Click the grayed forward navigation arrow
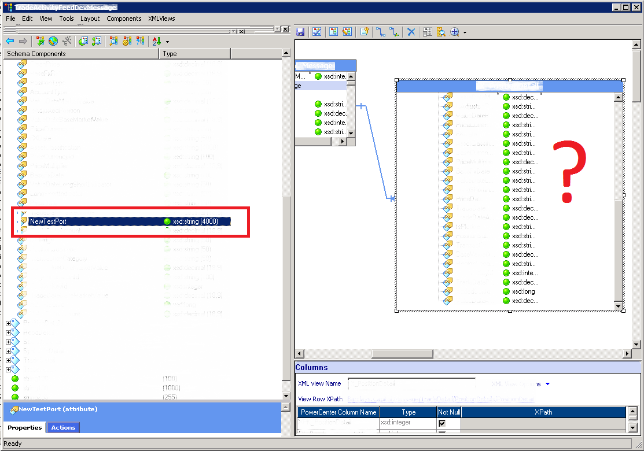644x451 pixels. (x=23, y=41)
